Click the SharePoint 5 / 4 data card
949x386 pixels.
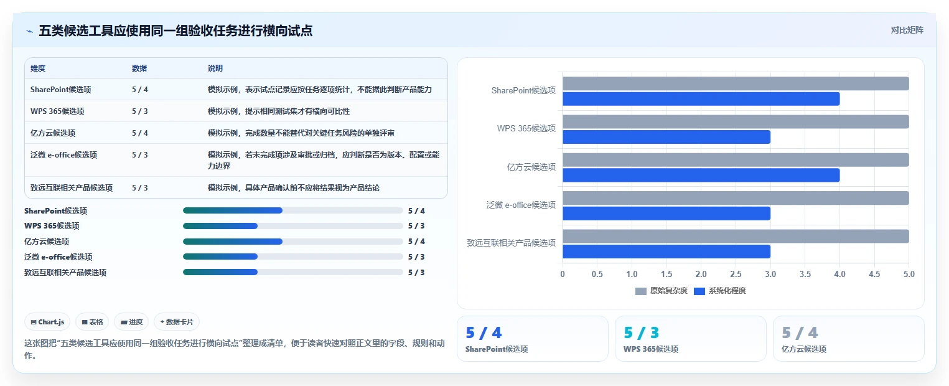click(x=533, y=339)
